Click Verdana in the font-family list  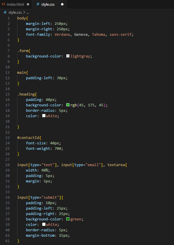(x=62, y=35)
